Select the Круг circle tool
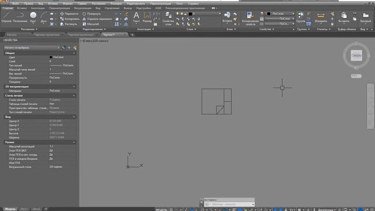Image resolution: width=375 pixels, height=211 pixels. coord(33,17)
